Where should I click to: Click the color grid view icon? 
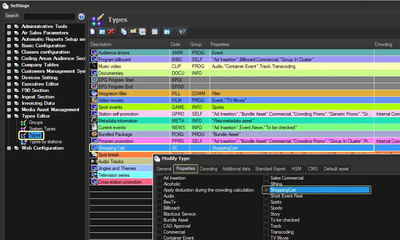tap(167, 32)
